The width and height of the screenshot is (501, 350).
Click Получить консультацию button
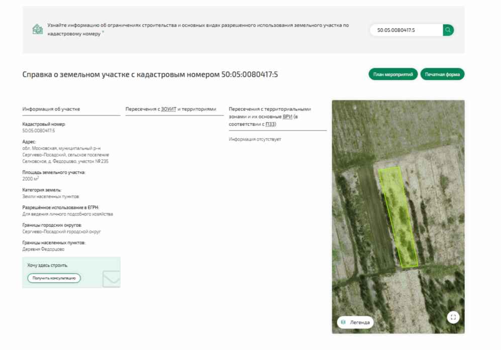pos(54,278)
